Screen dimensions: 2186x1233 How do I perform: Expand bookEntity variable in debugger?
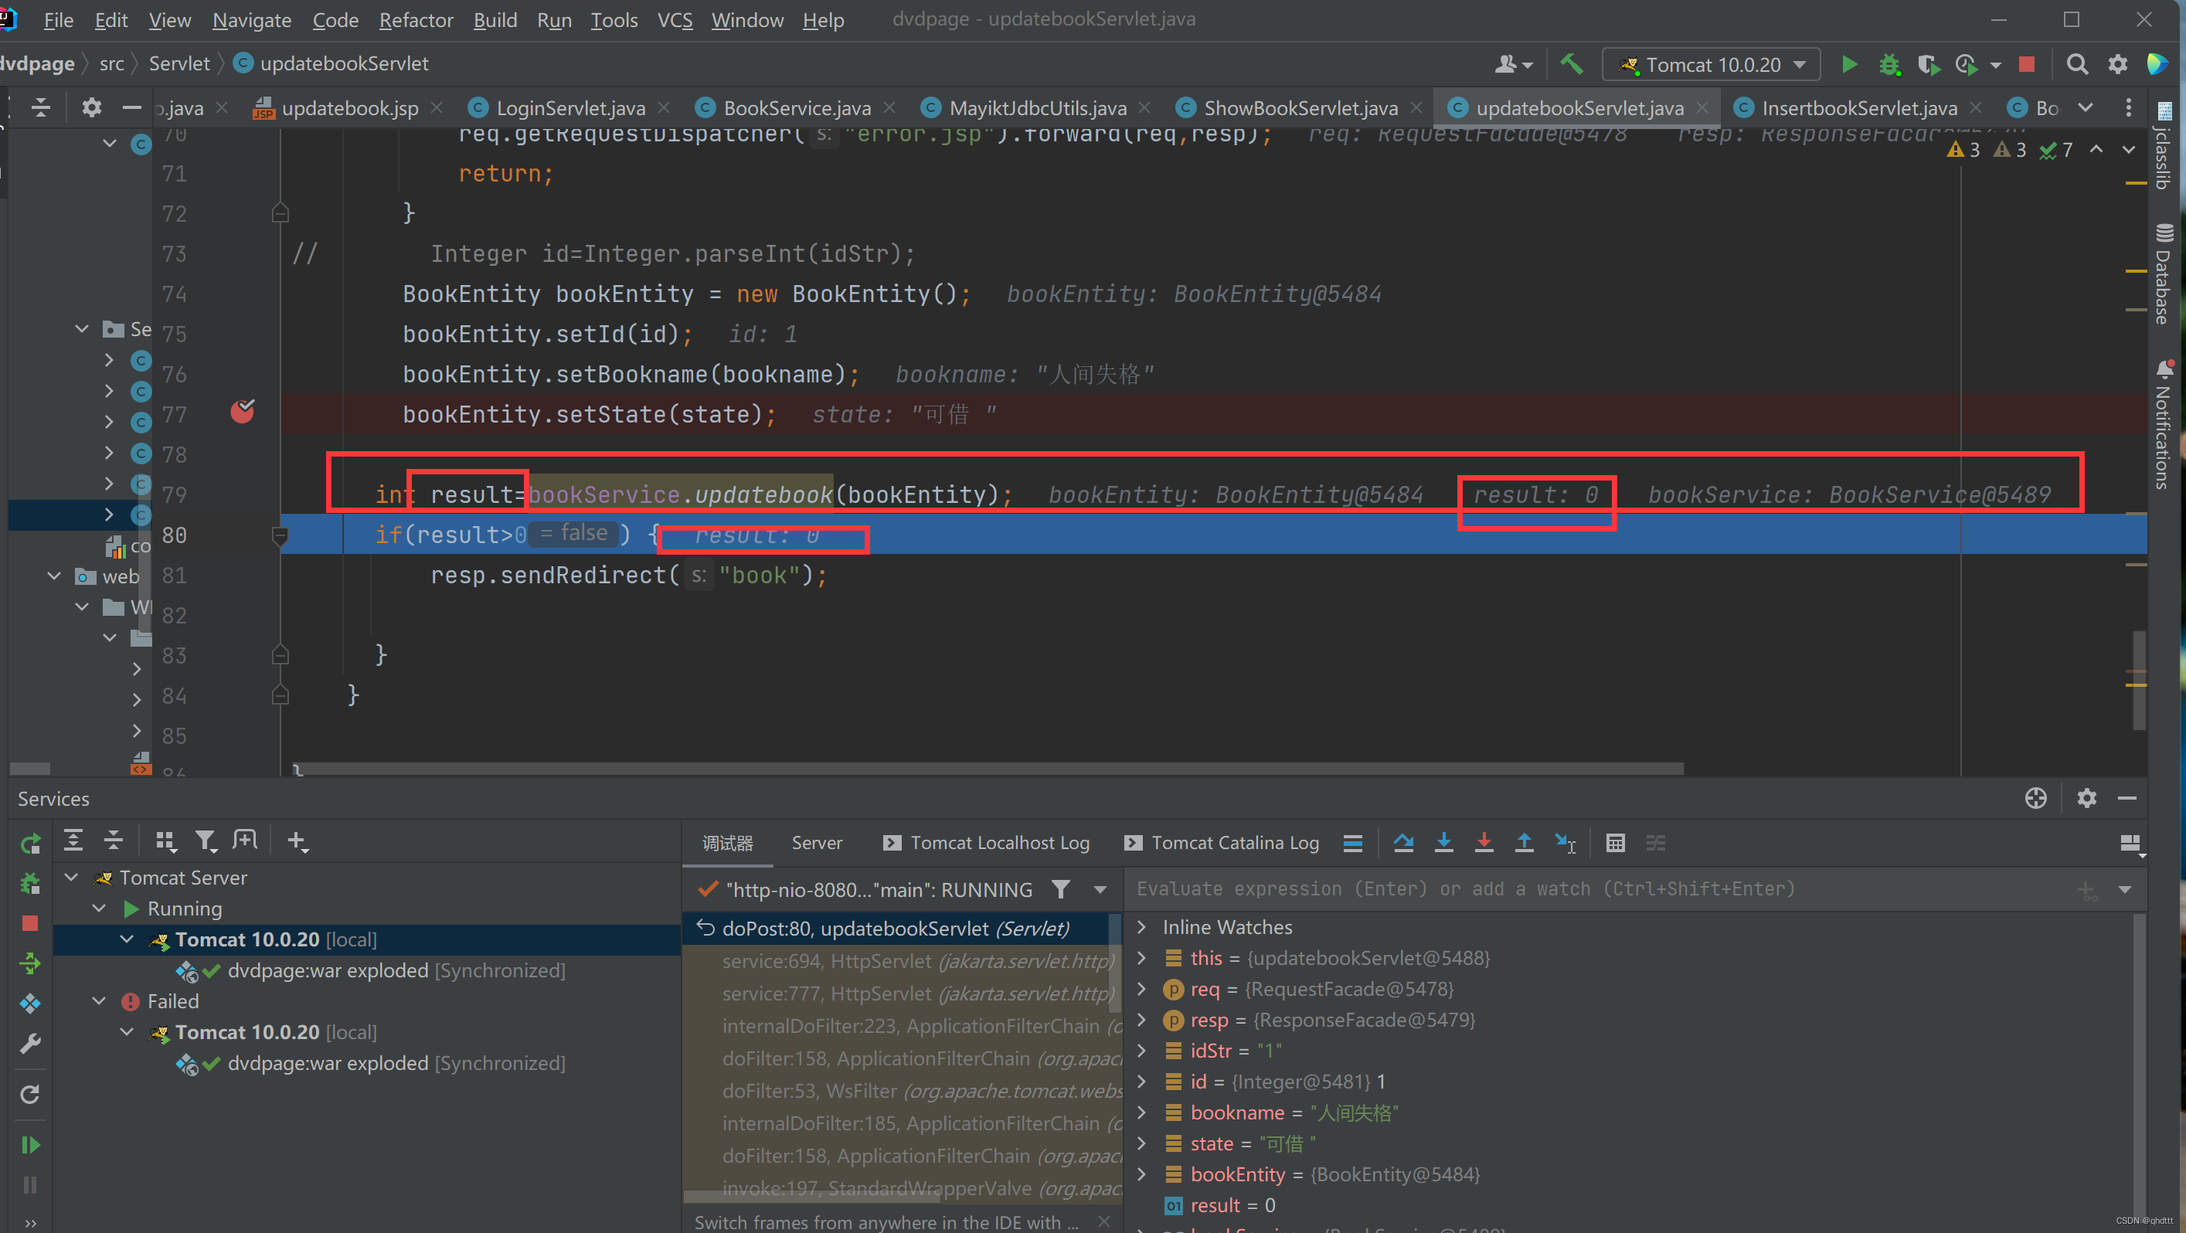click(x=1141, y=1174)
